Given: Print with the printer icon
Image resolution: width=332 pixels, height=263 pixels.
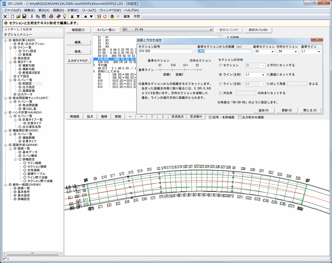Looking at the screenshot, I should pos(51,17).
